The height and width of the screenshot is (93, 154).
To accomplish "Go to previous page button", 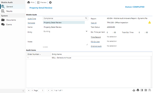I will pyautogui.click(x=32, y=90).
